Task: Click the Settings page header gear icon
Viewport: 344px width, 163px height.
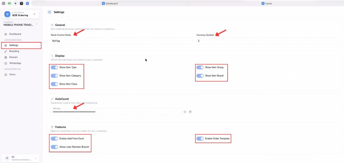Action: point(49,12)
